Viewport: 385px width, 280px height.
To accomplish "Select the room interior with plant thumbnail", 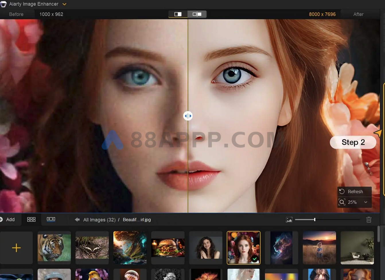I will pyautogui.click(x=357, y=248).
